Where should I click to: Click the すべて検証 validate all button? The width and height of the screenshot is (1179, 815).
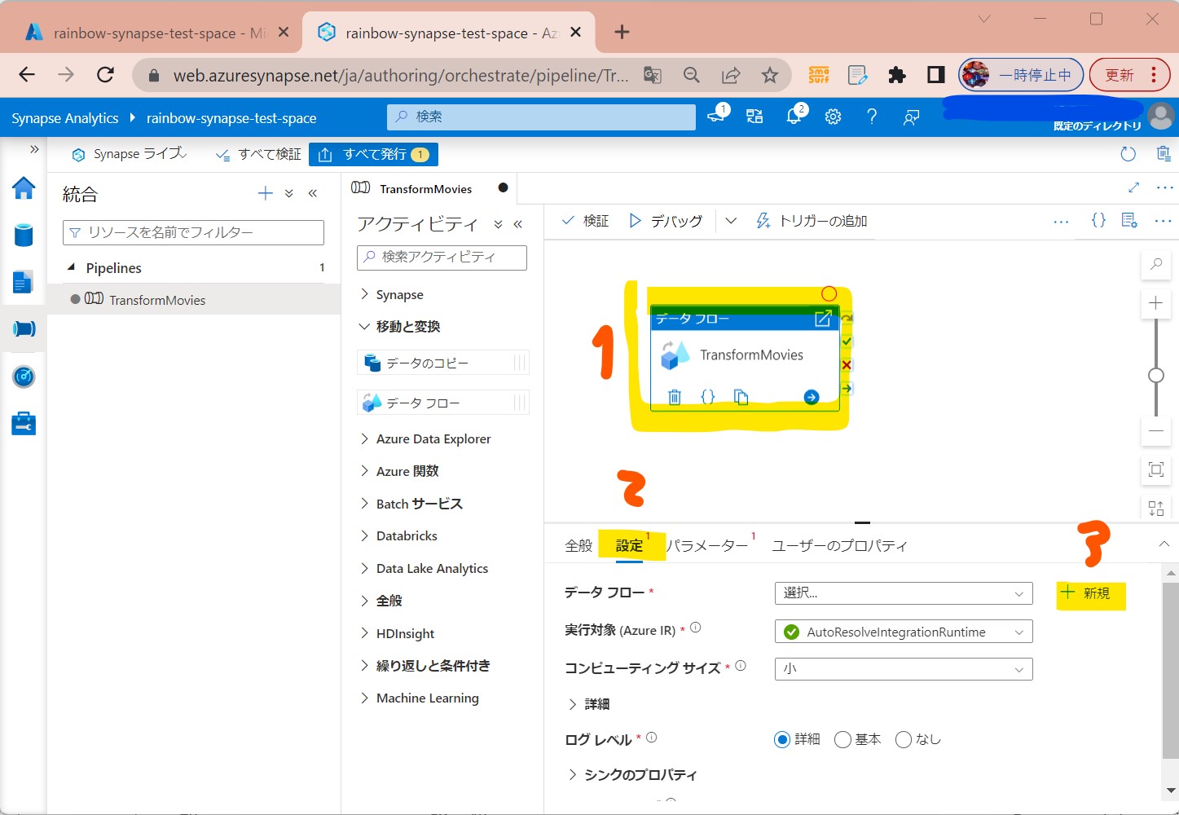point(258,154)
